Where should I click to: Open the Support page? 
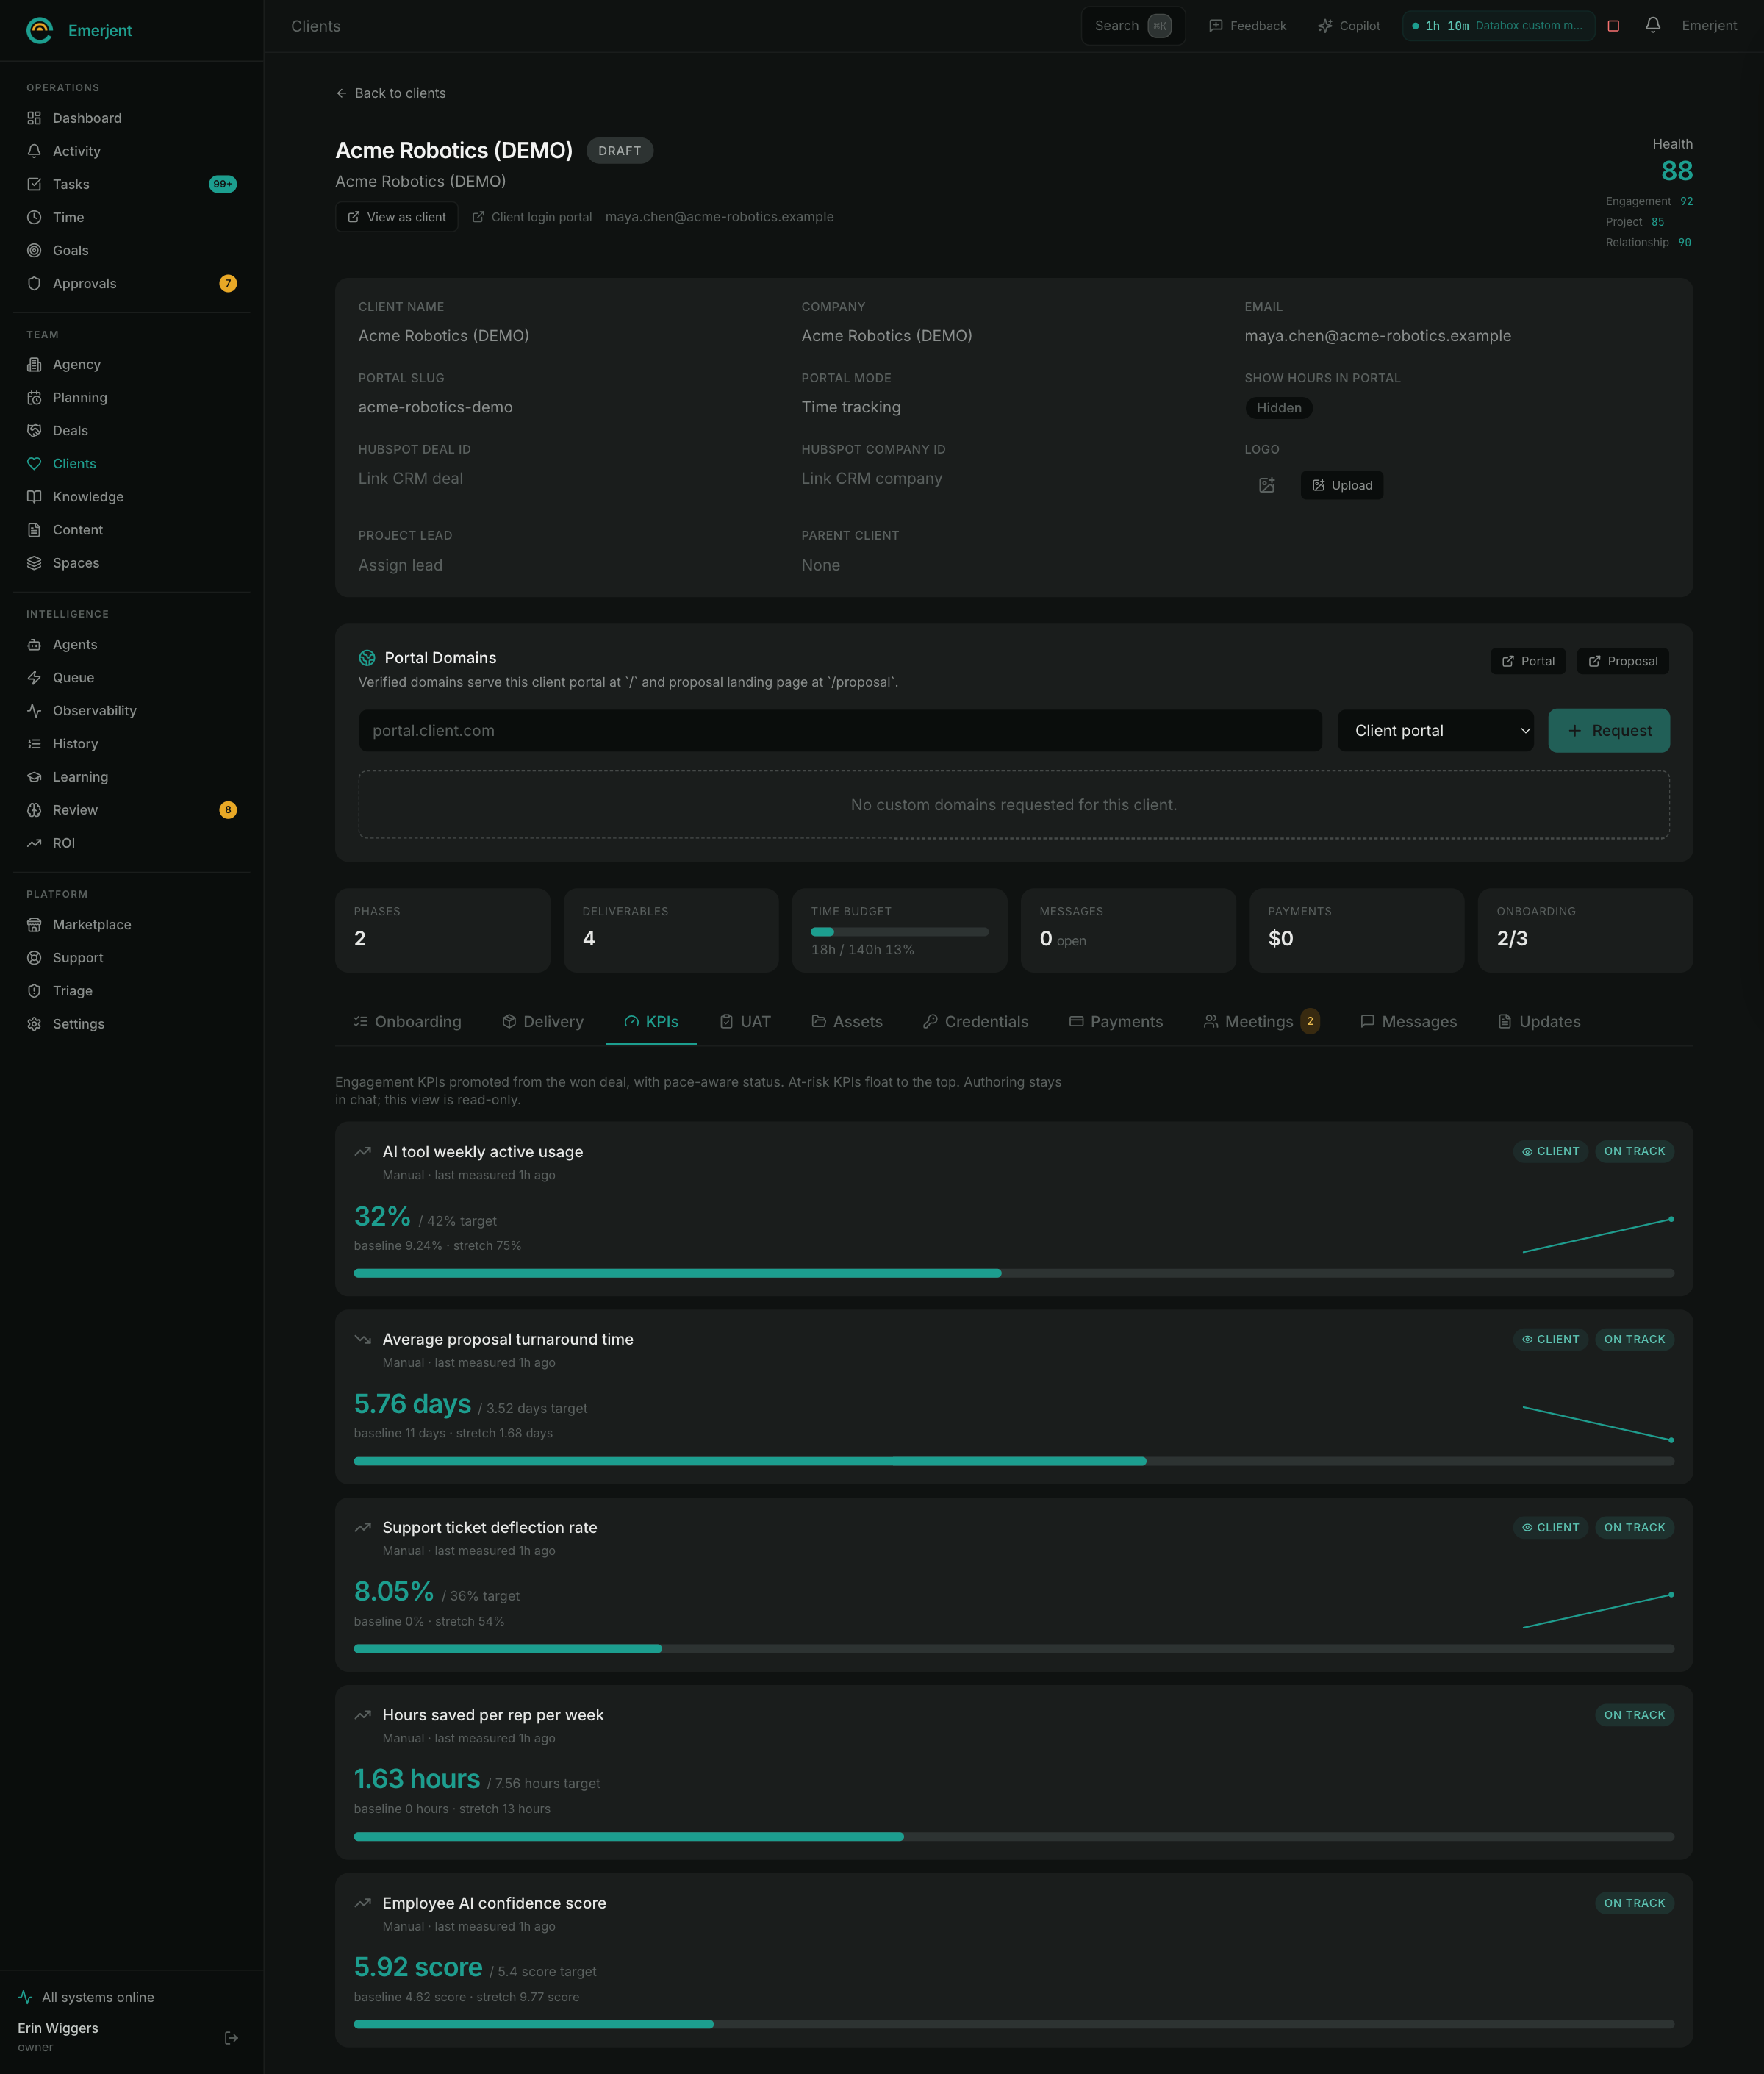click(131, 957)
